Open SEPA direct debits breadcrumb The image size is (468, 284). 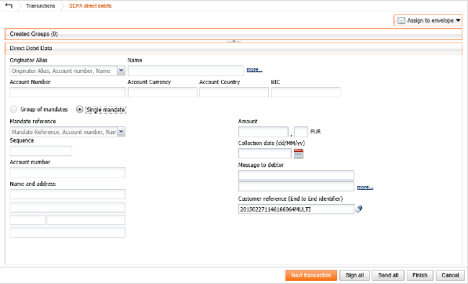[90, 6]
